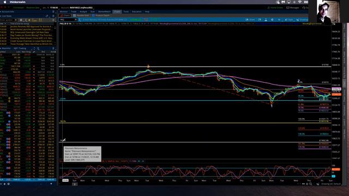The image size is (349, 196).
Task: Open the Flexible Grid sub-tab
Action: (81, 16)
